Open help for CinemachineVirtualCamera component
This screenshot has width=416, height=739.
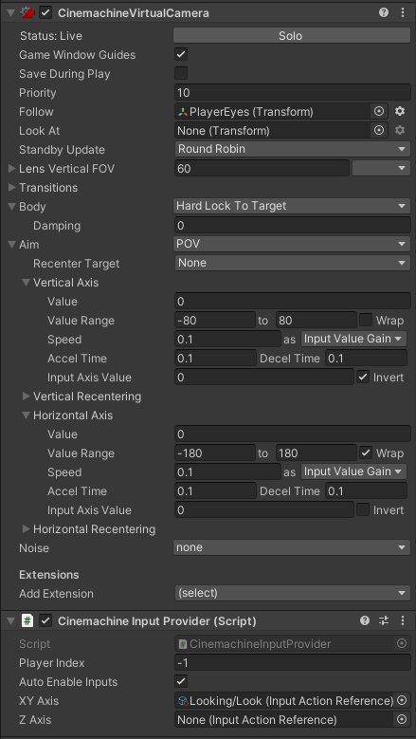pyautogui.click(x=384, y=12)
